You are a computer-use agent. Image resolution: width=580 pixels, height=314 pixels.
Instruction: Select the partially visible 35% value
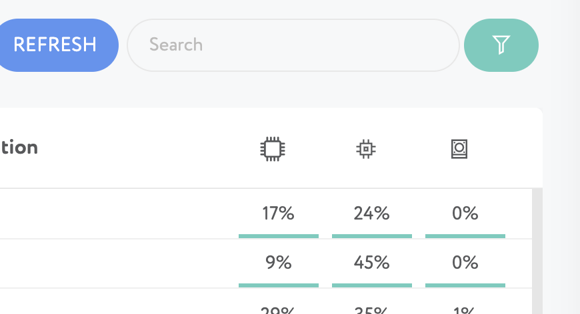point(372,310)
